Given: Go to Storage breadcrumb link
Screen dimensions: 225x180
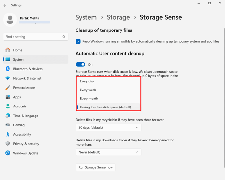Looking at the screenshot, I should (x=118, y=17).
